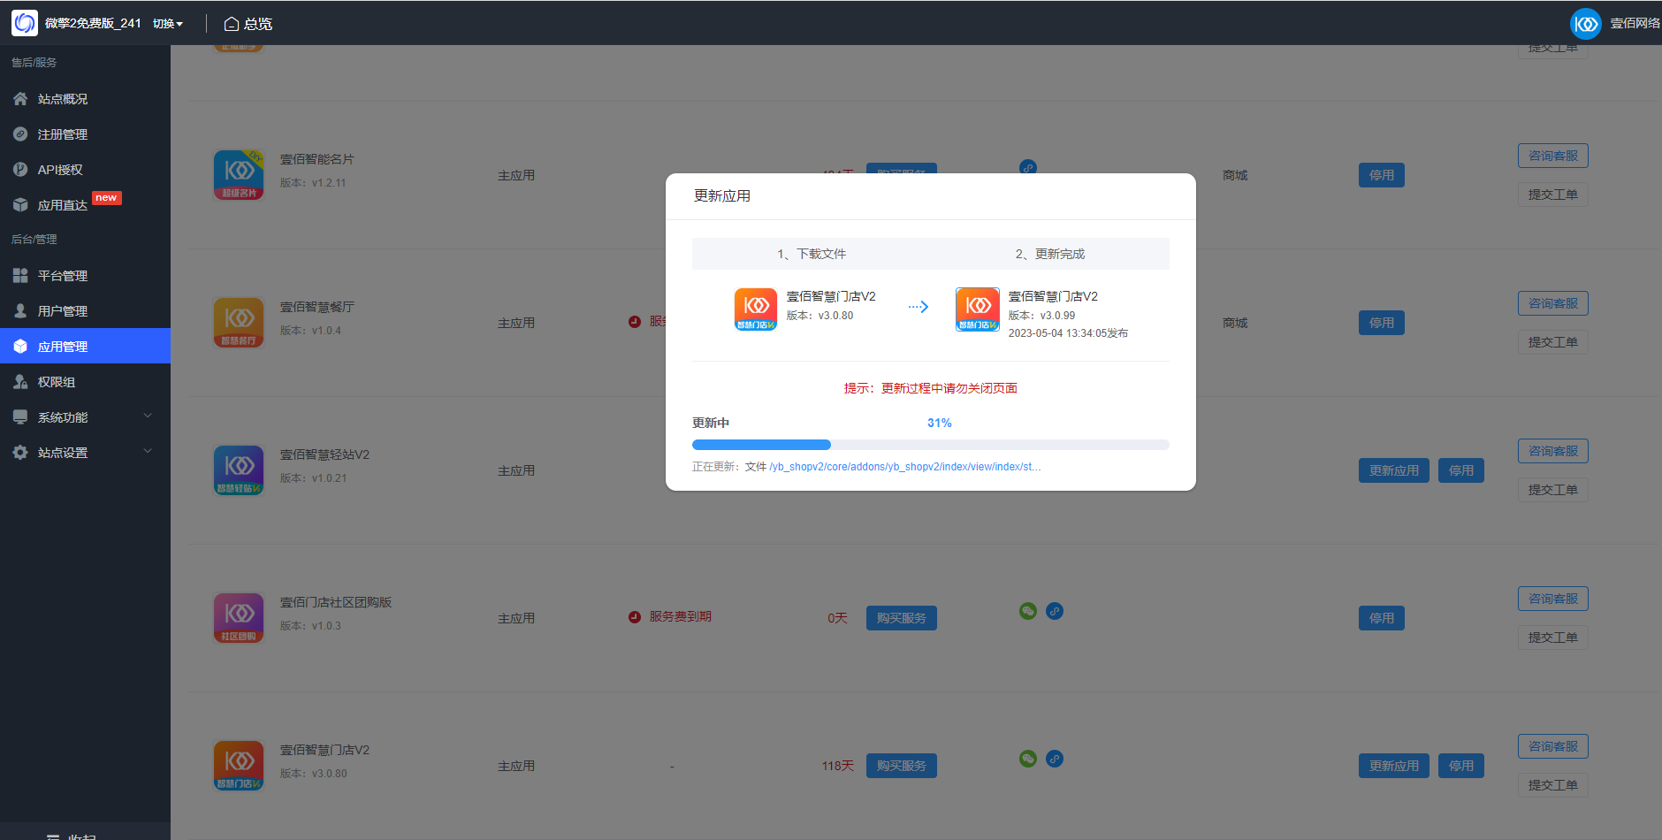Click 壹佰门店社区团购版 app icon
This screenshot has width=1662, height=840.
[239, 618]
